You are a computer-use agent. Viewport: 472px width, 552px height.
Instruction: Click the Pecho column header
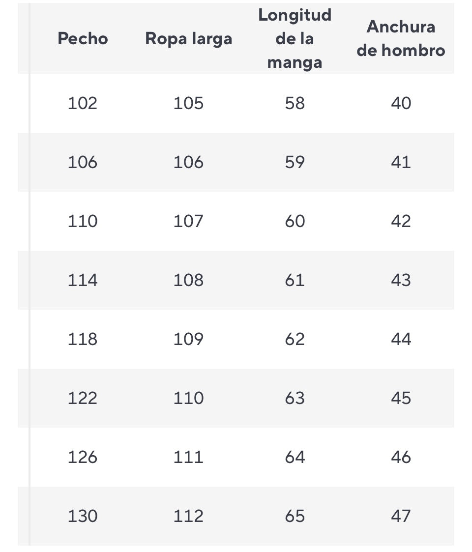[83, 39]
